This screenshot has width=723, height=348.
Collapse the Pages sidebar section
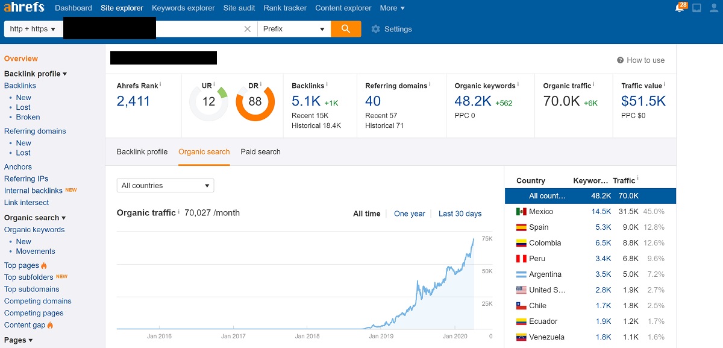pos(19,340)
